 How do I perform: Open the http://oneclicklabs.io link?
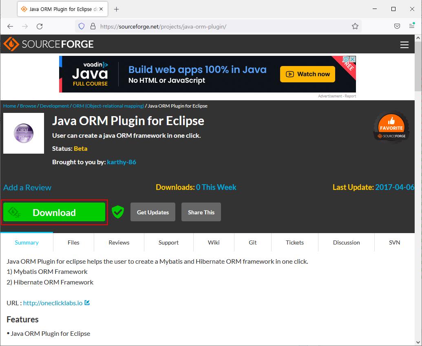[x=53, y=303]
